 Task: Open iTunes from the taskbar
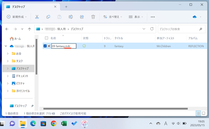84,123
